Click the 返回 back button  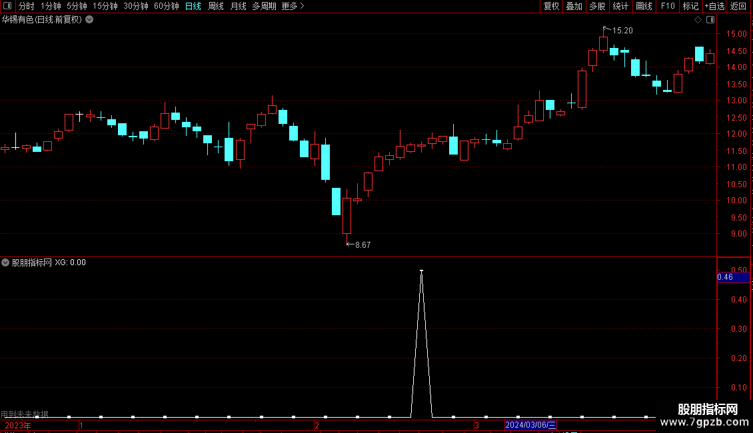click(738, 6)
